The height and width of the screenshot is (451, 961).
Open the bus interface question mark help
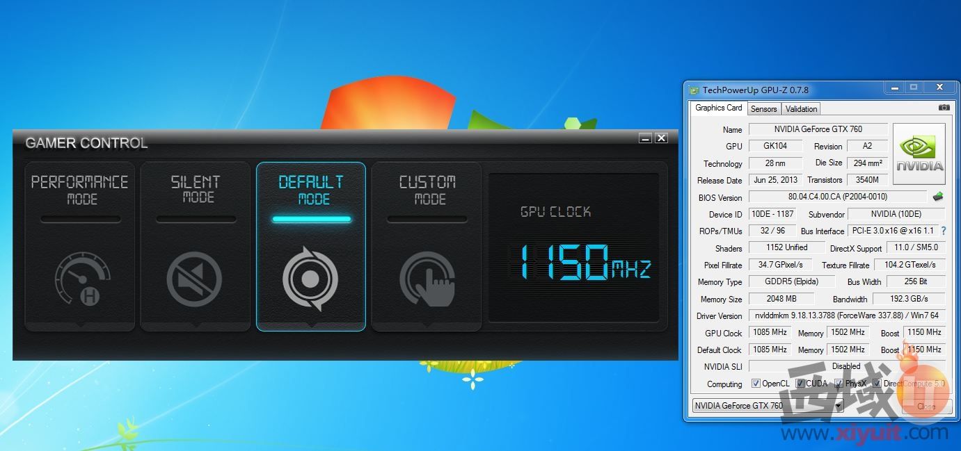coord(944,231)
